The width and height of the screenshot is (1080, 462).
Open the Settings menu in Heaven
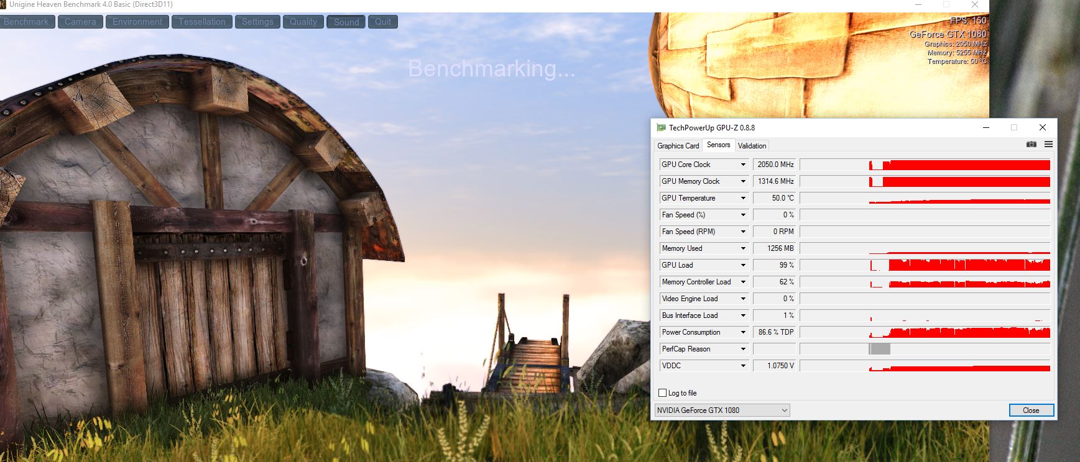tap(257, 22)
